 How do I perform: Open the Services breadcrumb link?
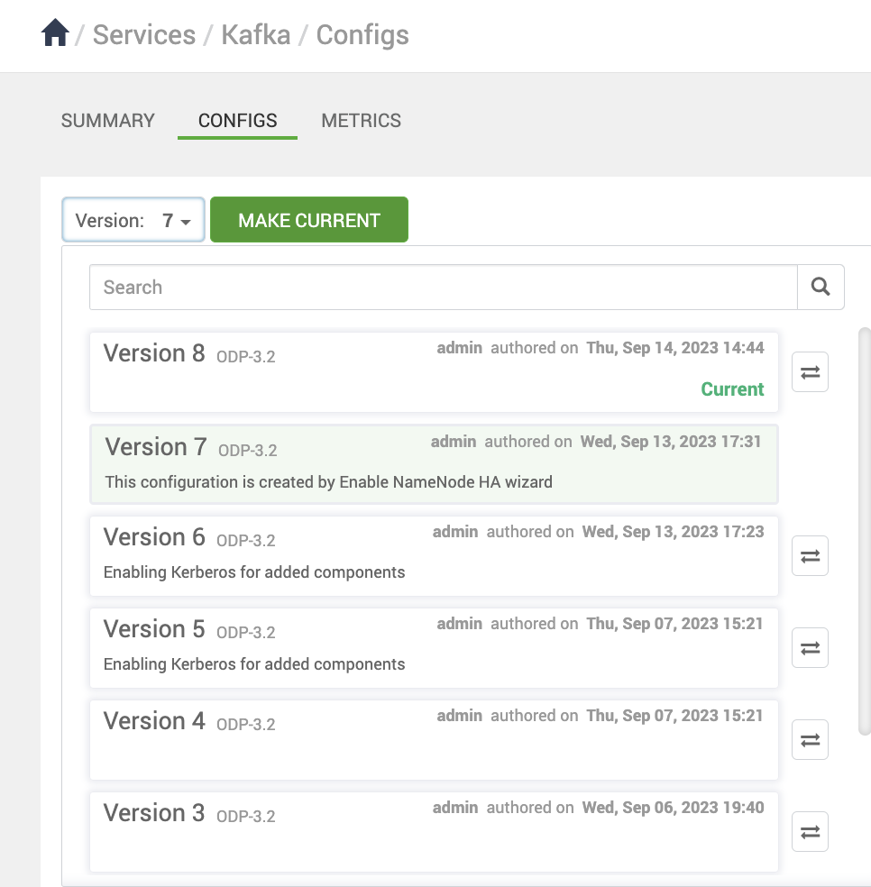(143, 34)
